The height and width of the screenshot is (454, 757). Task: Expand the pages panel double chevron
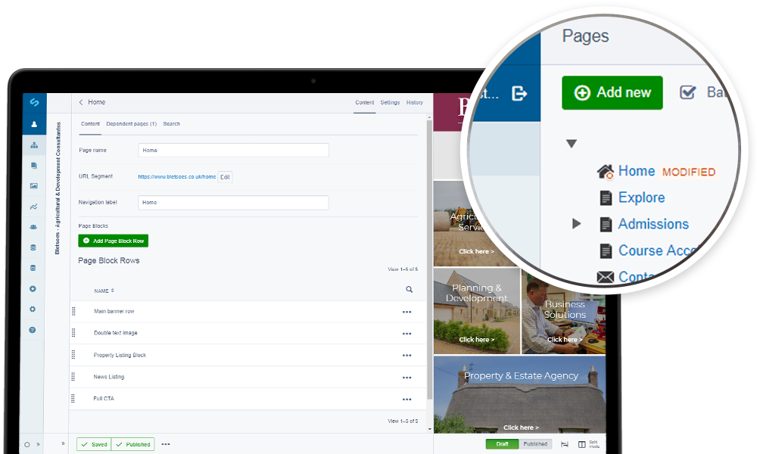(63, 443)
